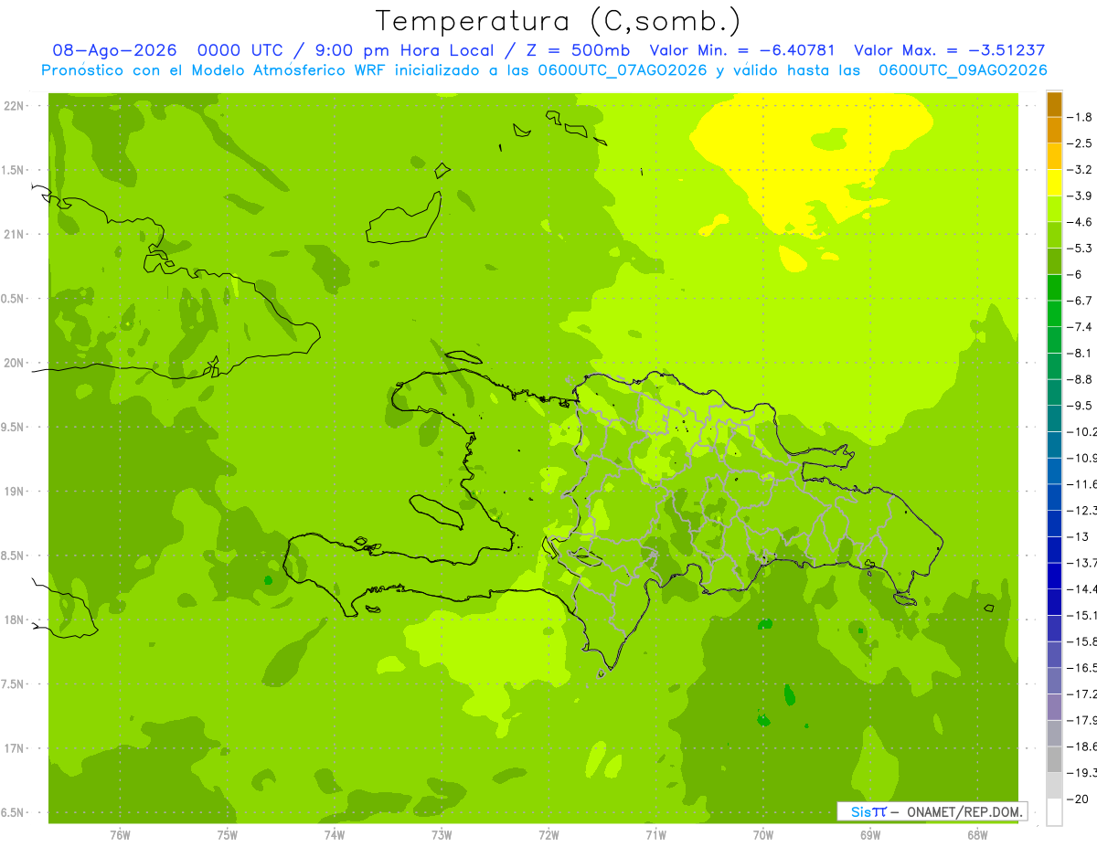Pick the orange swatch between -1.8 and -2.5

click(1055, 131)
